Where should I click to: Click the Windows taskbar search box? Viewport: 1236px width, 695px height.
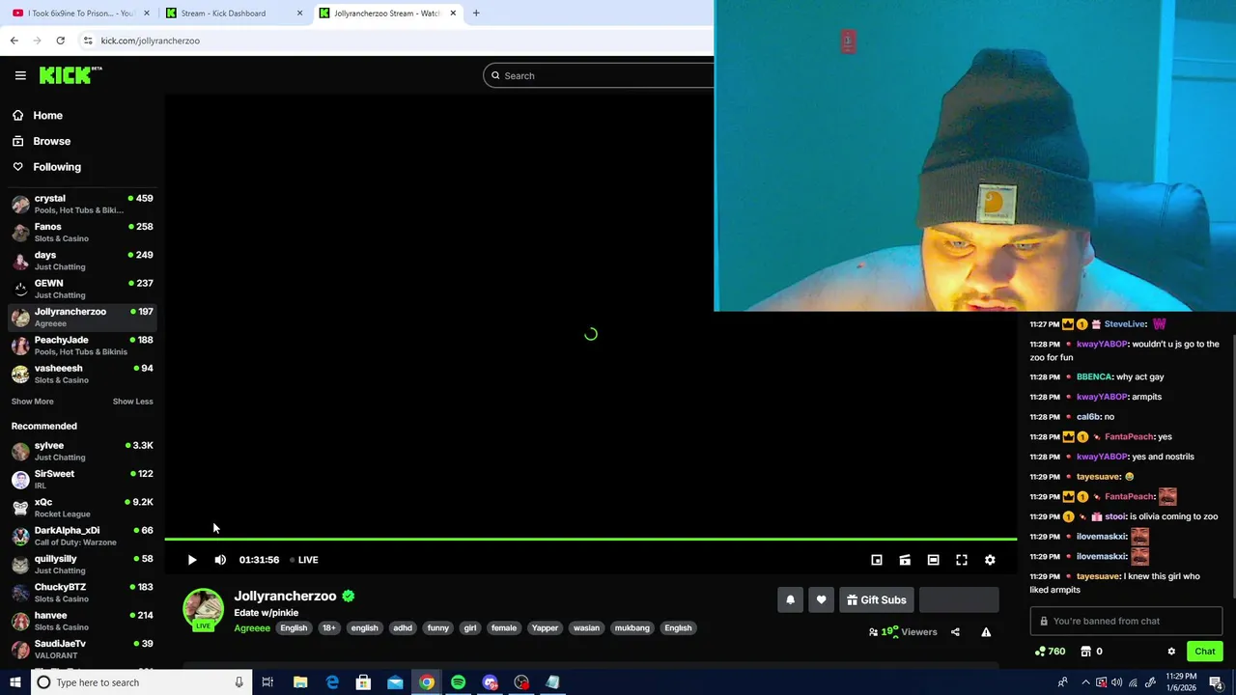pyautogui.click(x=140, y=682)
